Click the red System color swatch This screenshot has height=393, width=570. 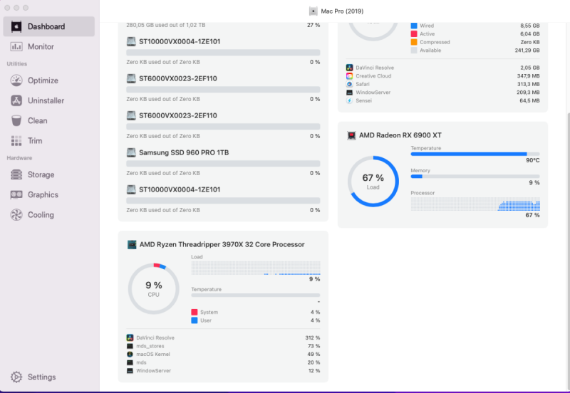pyautogui.click(x=195, y=312)
